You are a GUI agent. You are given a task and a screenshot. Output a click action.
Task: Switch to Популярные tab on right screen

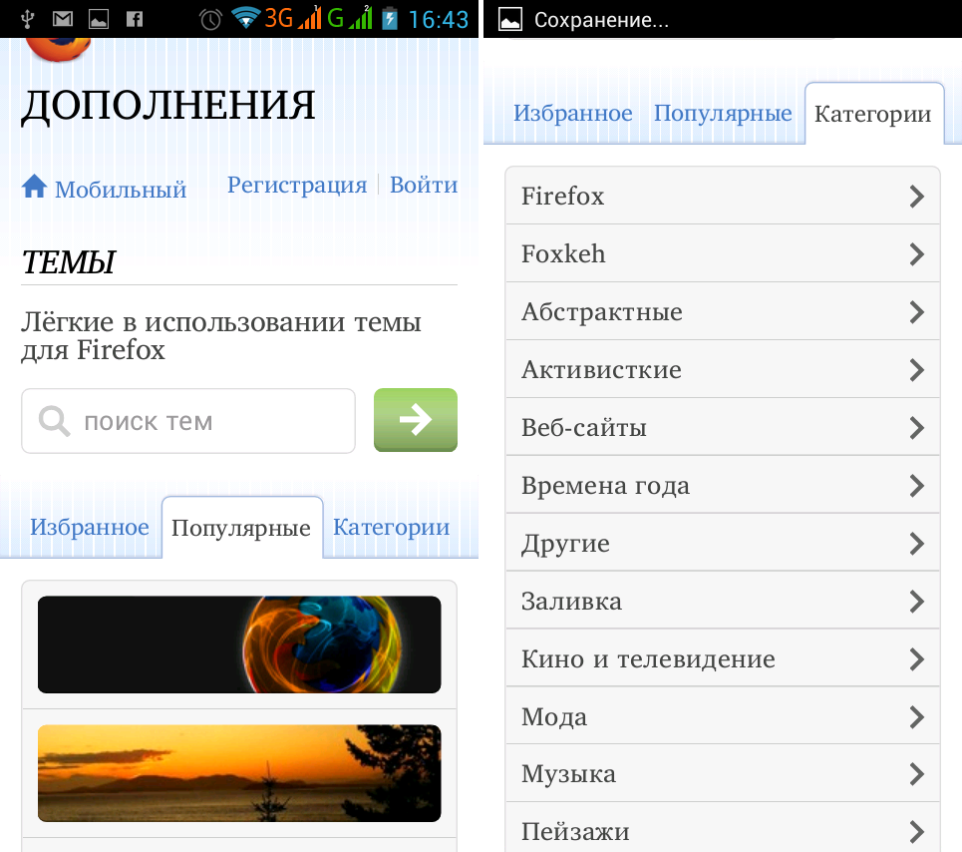point(723,113)
